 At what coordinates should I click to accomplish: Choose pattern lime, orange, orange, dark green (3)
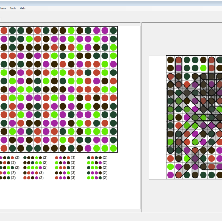coord(63,168)
